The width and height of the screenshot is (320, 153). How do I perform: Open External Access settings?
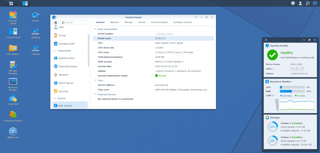tap(70, 66)
